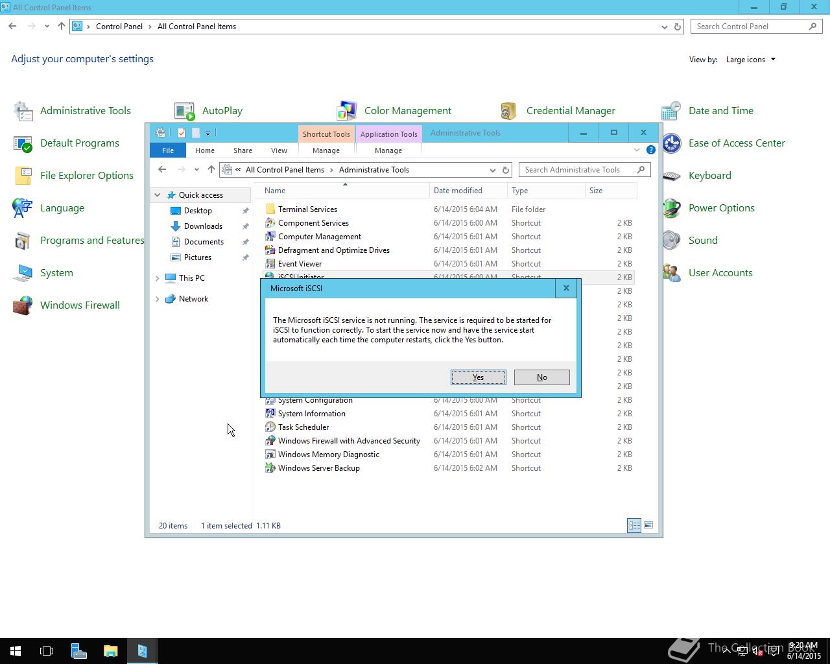The width and height of the screenshot is (830, 664).
Task: Open Explorer recent locations dropdown
Action: tap(196, 170)
